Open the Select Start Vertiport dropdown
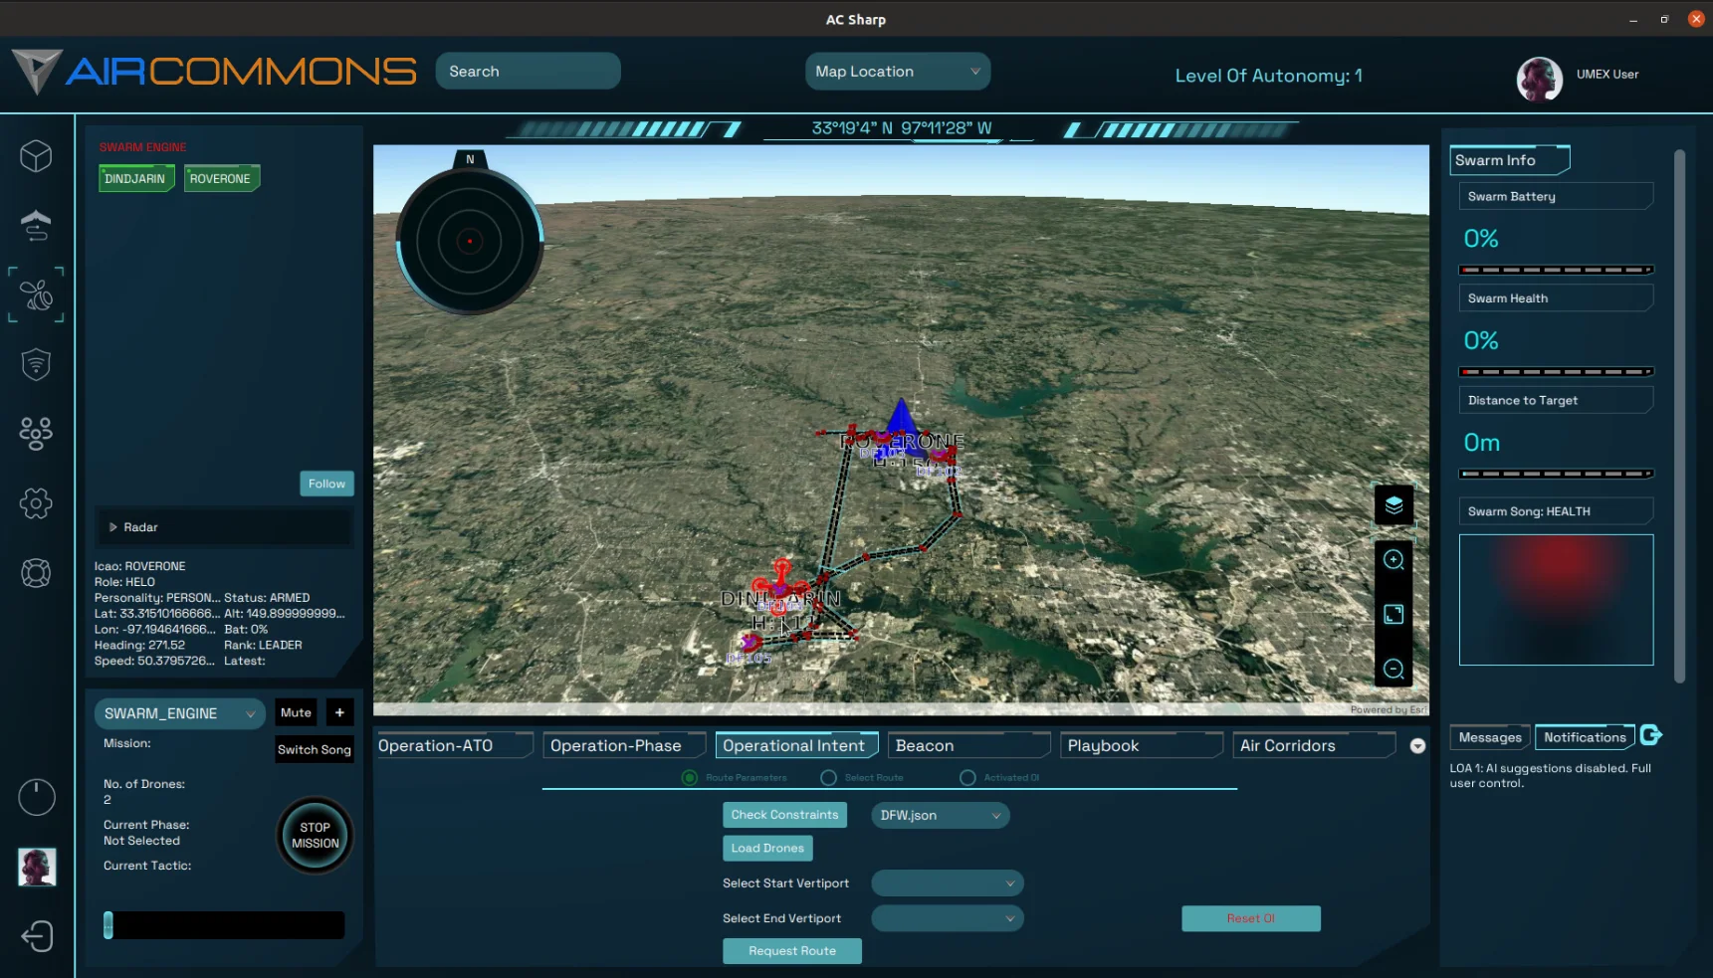This screenshot has width=1713, height=978. (x=947, y=883)
